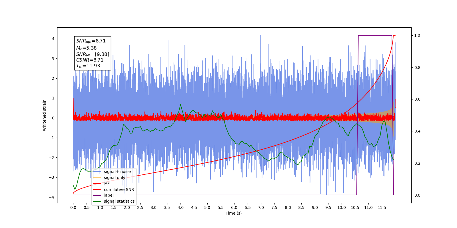The width and height of the screenshot is (457, 228).
Task: Click the Tm=11.93 annotation text
Action: [x=88, y=66]
